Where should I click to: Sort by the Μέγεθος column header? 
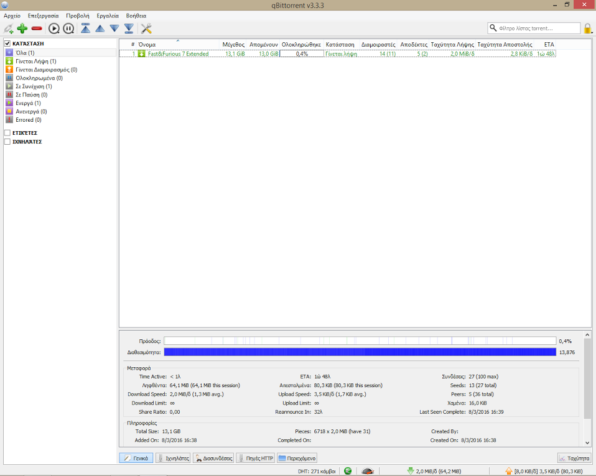pyautogui.click(x=233, y=44)
